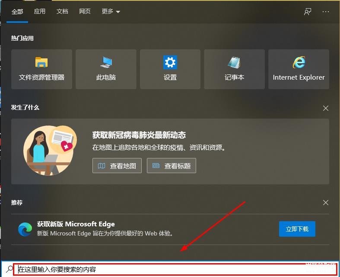Open the 记事本 notepad tile

click(x=235, y=69)
